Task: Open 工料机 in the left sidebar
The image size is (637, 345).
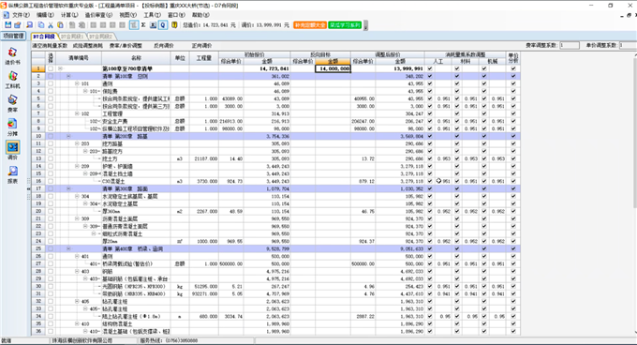Action: pos(12,80)
